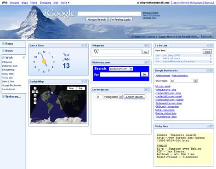Delete the 'port Gary's DNS' to-do item
The image size is (216, 169).
coord(210,56)
